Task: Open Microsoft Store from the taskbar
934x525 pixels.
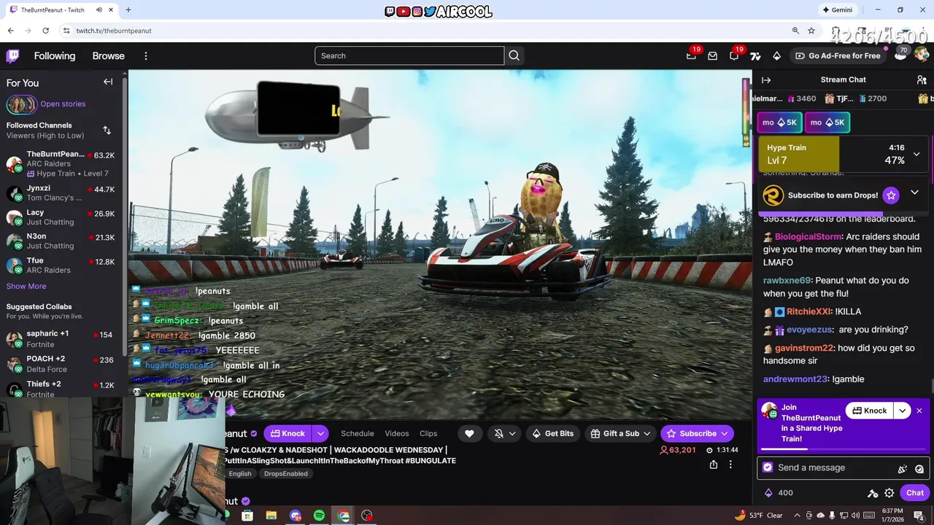Action: 247,516
